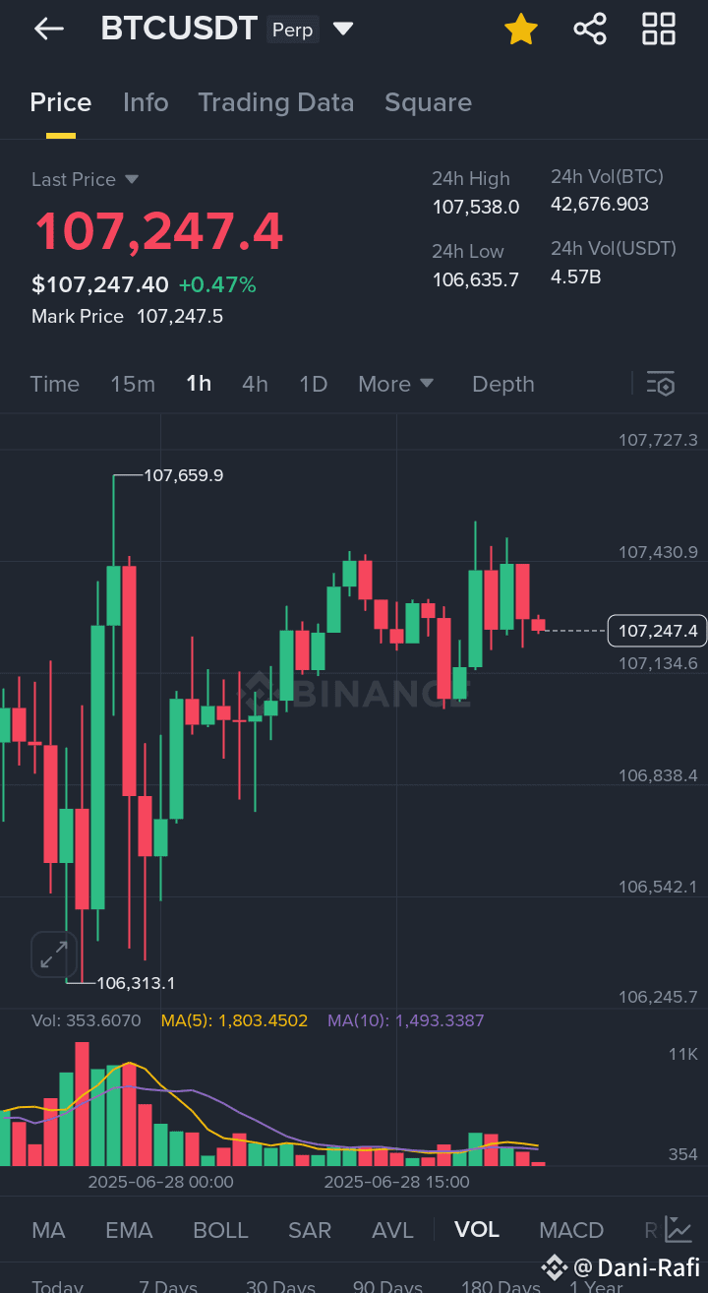Tap the back arrow icon
This screenshot has width=708, height=1293.
(x=48, y=29)
